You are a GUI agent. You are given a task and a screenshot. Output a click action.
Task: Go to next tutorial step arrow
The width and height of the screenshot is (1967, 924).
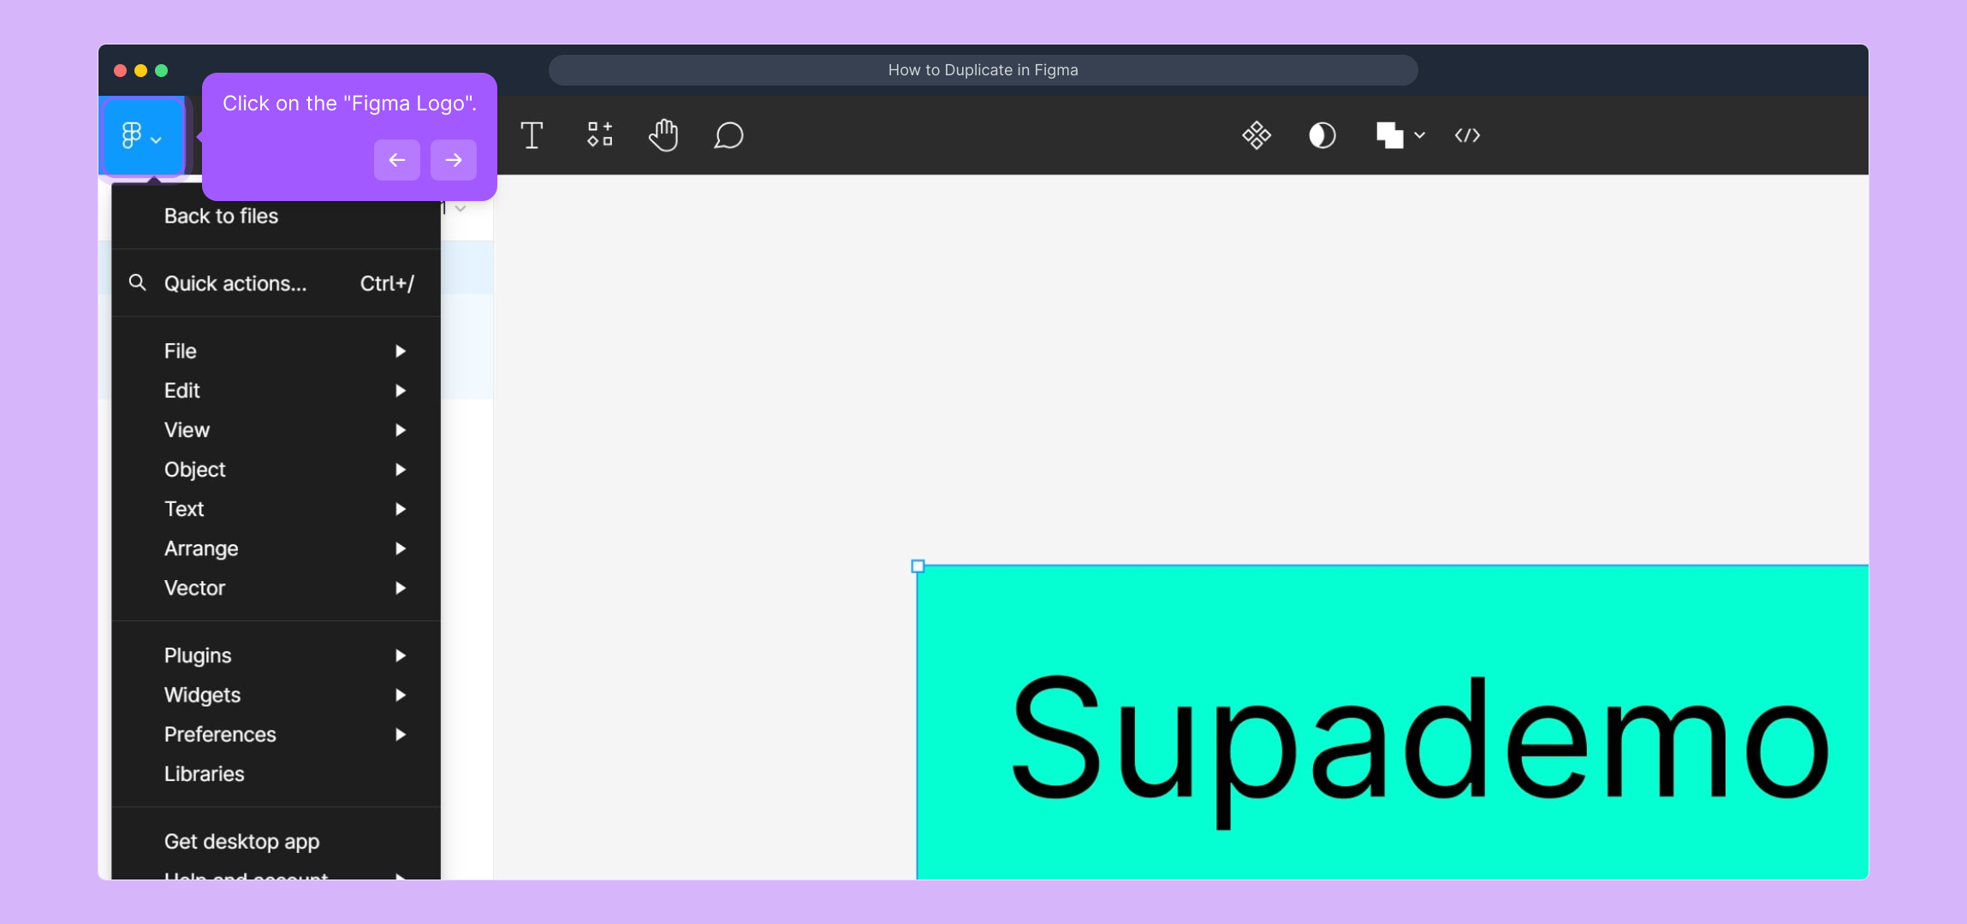453,160
